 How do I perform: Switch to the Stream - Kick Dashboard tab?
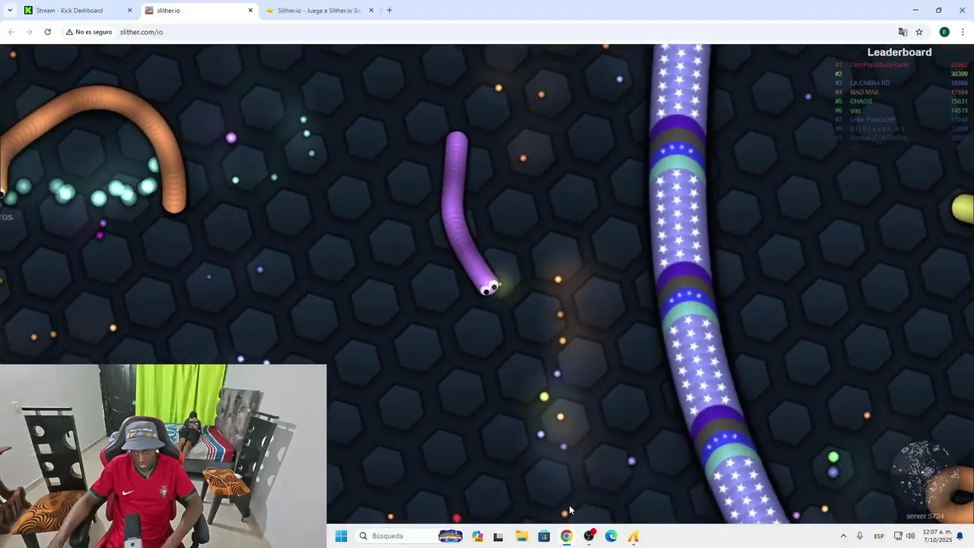coord(76,11)
